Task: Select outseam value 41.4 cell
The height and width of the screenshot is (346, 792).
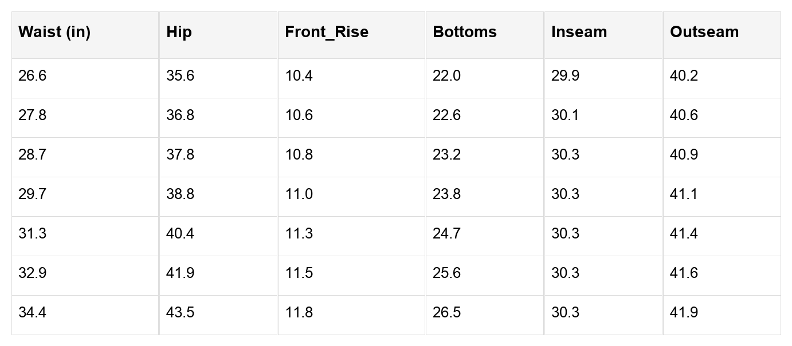Action: point(722,236)
